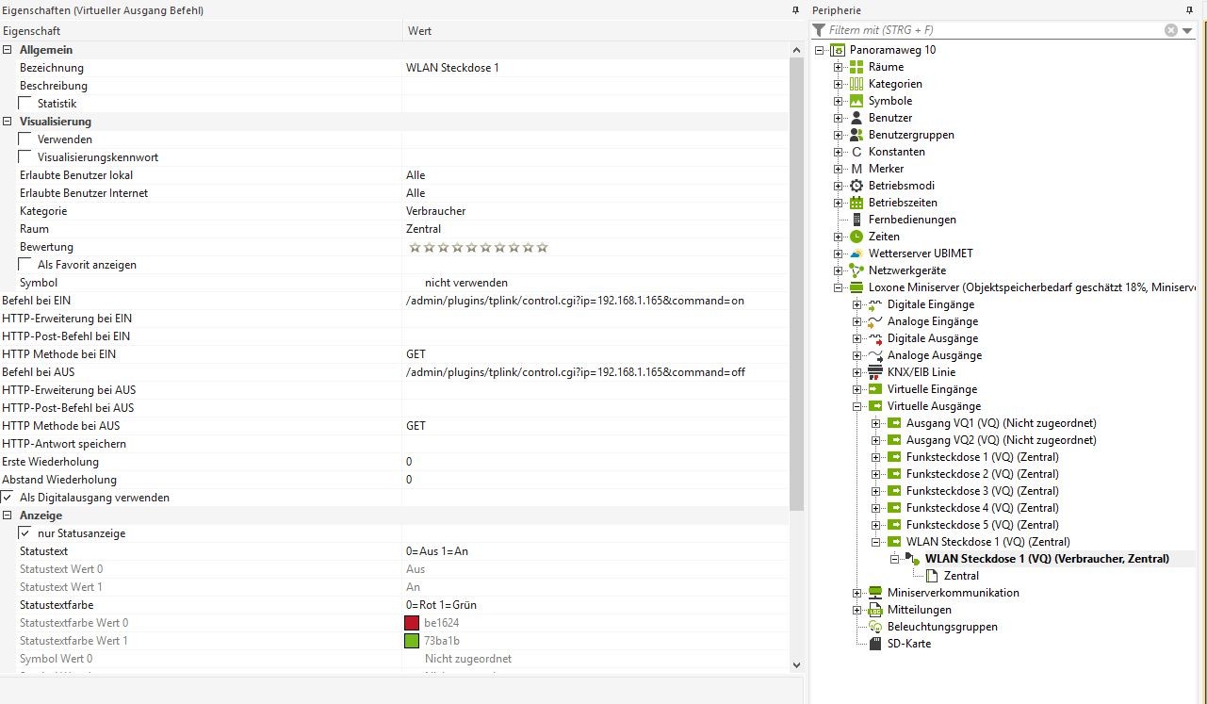Click the KNX/EIB Linie icon
Screen dimensions: 1207x704
(873, 372)
